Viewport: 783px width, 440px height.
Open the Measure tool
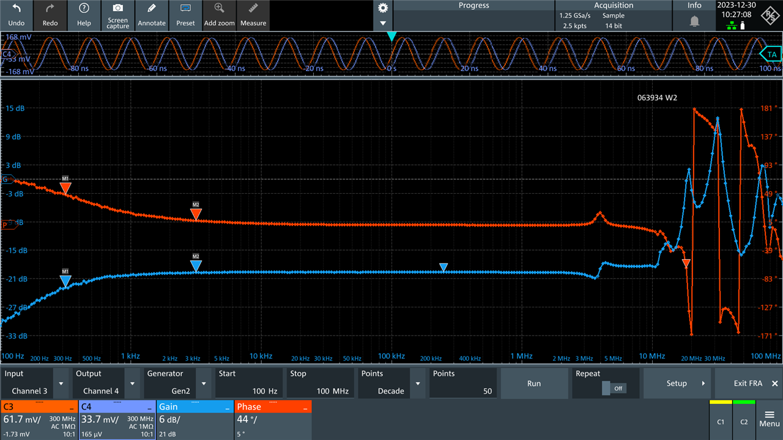253,9
